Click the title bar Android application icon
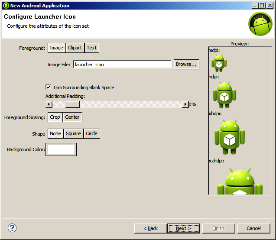 (6, 6)
